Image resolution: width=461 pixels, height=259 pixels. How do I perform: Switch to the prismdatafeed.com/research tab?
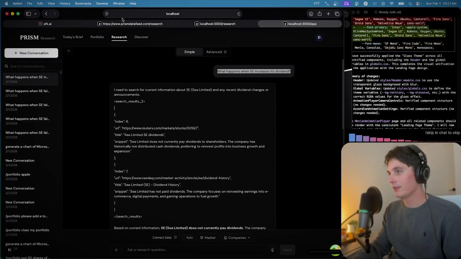point(130,24)
